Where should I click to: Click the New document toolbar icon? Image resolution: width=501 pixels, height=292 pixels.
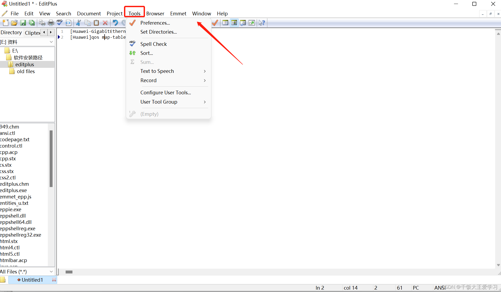click(x=5, y=23)
